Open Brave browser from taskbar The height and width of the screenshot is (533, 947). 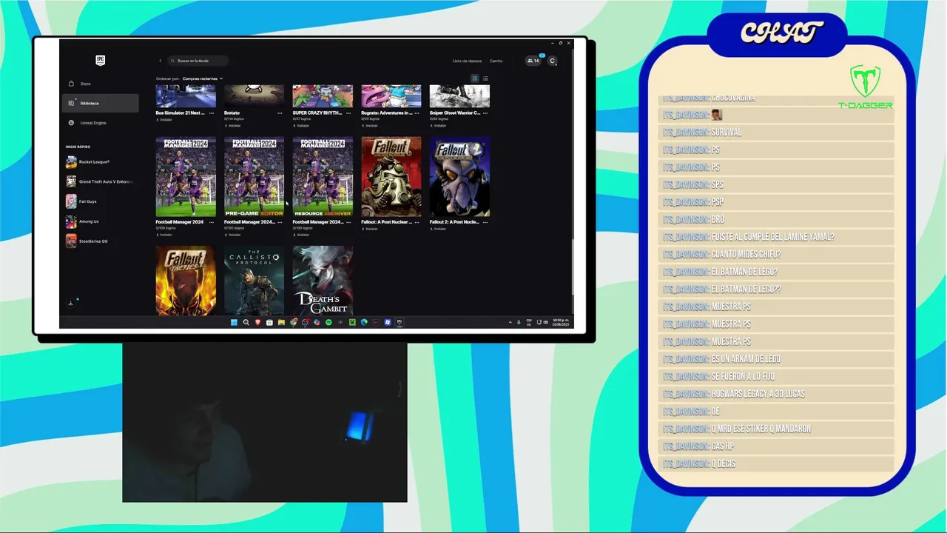tap(257, 322)
